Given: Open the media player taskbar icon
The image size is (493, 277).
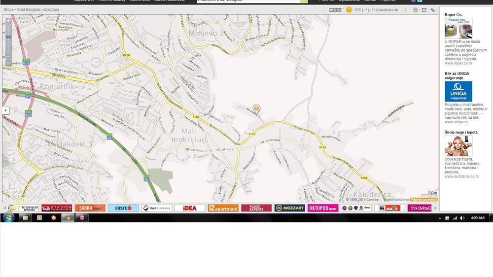Looking at the screenshot, I should click(39, 217).
